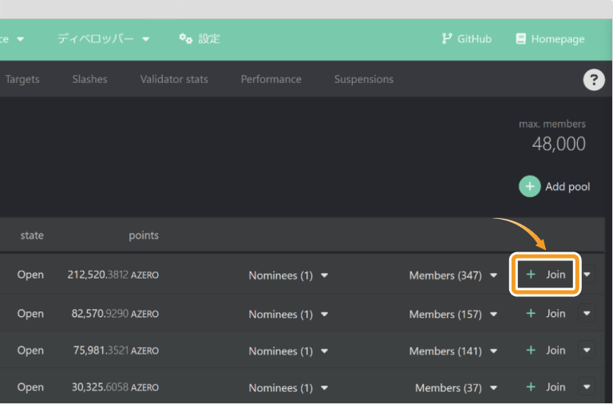
Task: Open the row menu arrow beside the highlighted Join
Action: [x=587, y=275]
